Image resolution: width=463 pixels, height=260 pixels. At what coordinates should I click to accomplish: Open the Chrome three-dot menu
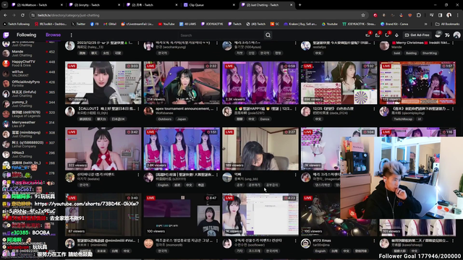458,15
